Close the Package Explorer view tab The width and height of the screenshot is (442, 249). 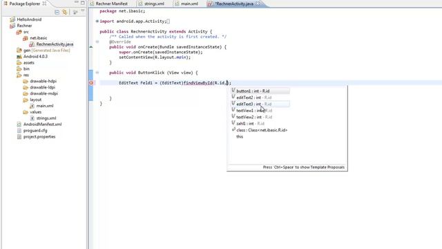coord(44,3)
